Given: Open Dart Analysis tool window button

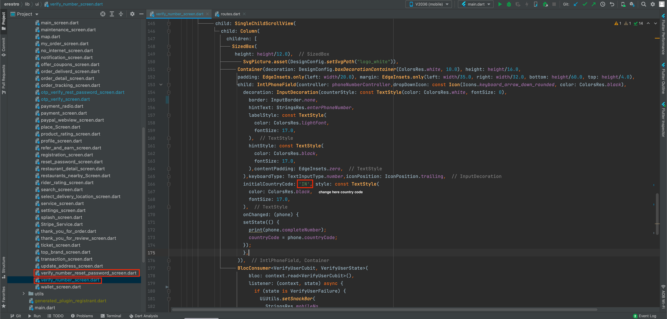Looking at the screenshot, I should 143,316.
